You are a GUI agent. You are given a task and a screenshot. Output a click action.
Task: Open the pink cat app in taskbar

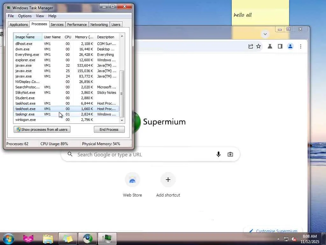(28, 239)
